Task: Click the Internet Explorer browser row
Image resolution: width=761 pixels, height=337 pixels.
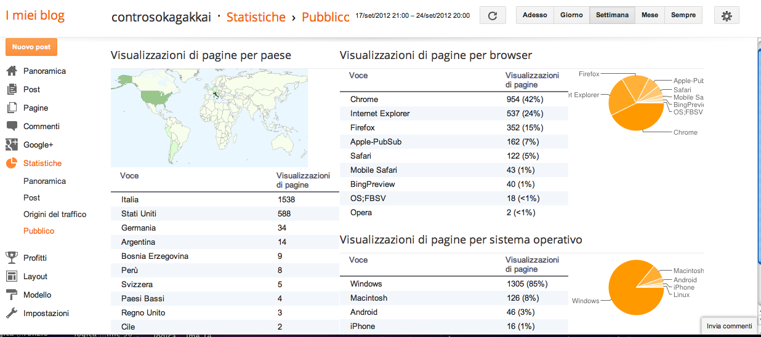Action: [454, 113]
